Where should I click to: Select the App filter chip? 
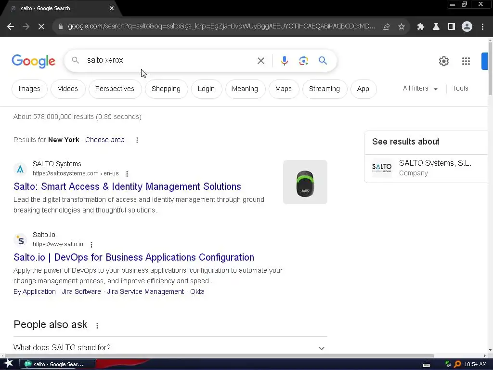tap(363, 89)
